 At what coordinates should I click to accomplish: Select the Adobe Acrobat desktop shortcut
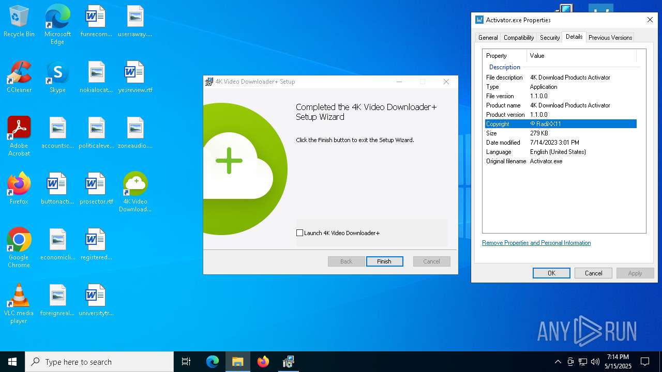(19, 136)
